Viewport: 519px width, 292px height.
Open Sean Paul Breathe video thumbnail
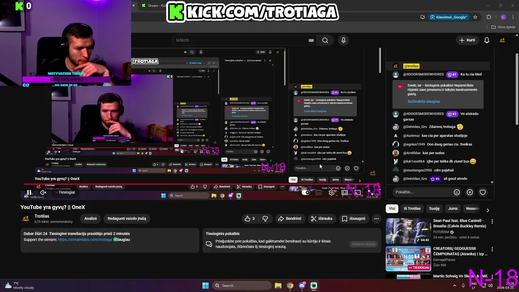(408, 231)
